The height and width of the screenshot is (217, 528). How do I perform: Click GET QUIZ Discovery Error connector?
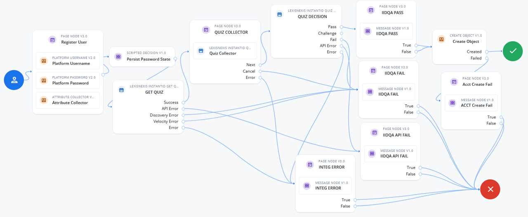tap(183, 115)
